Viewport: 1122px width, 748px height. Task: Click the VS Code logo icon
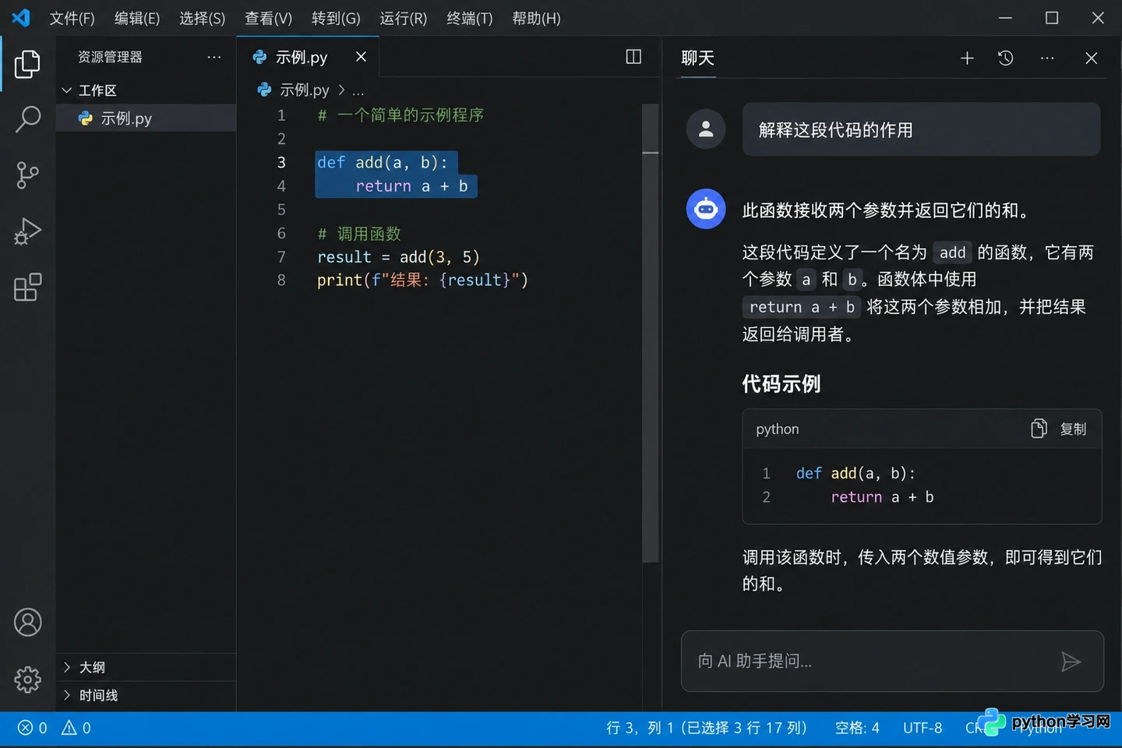(21, 17)
